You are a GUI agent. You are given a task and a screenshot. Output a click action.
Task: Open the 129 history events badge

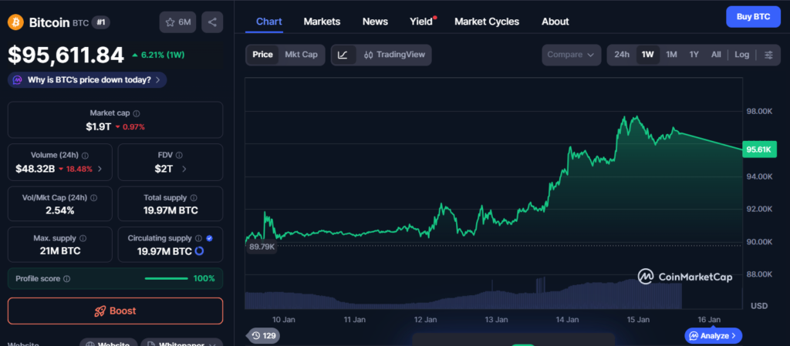263,335
